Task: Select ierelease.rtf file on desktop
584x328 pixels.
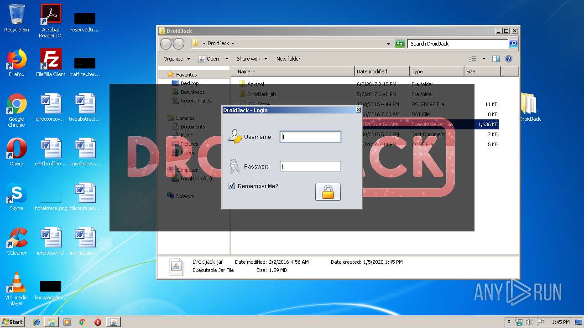Action: tap(51, 241)
